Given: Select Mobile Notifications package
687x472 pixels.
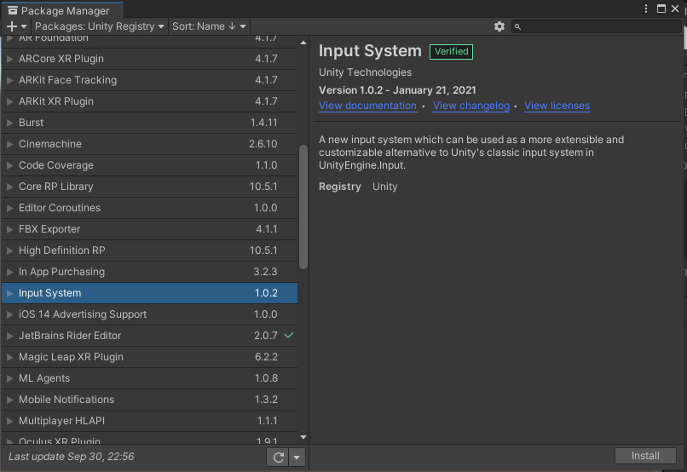Looking at the screenshot, I should pos(149,400).
